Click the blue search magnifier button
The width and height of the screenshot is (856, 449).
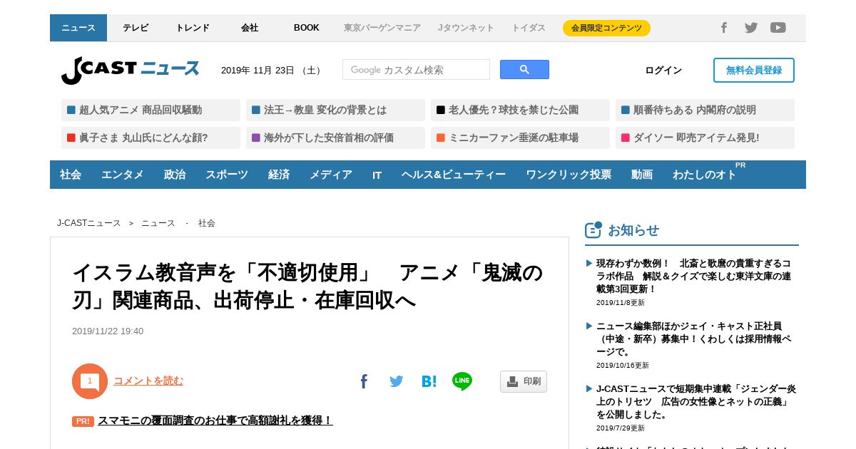click(x=524, y=70)
